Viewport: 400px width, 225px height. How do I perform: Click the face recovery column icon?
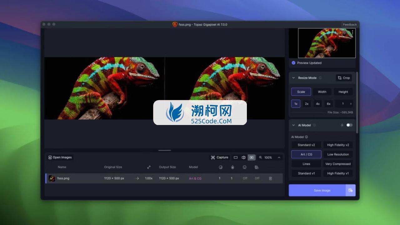245,167
